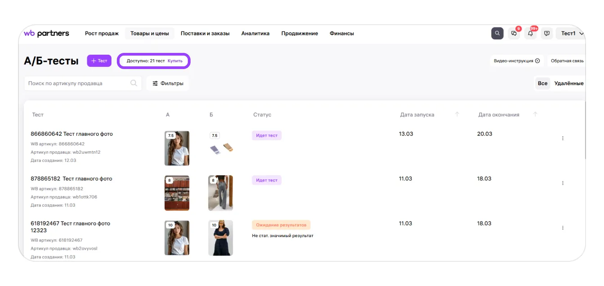The height and width of the screenshot is (286, 604).
Task: Click the Видео-инструкция button
Action: pos(516,61)
